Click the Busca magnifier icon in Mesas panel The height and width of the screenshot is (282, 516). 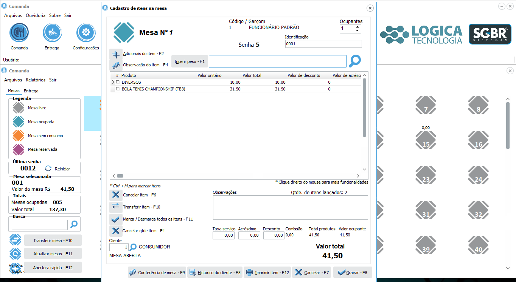coord(74,225)
